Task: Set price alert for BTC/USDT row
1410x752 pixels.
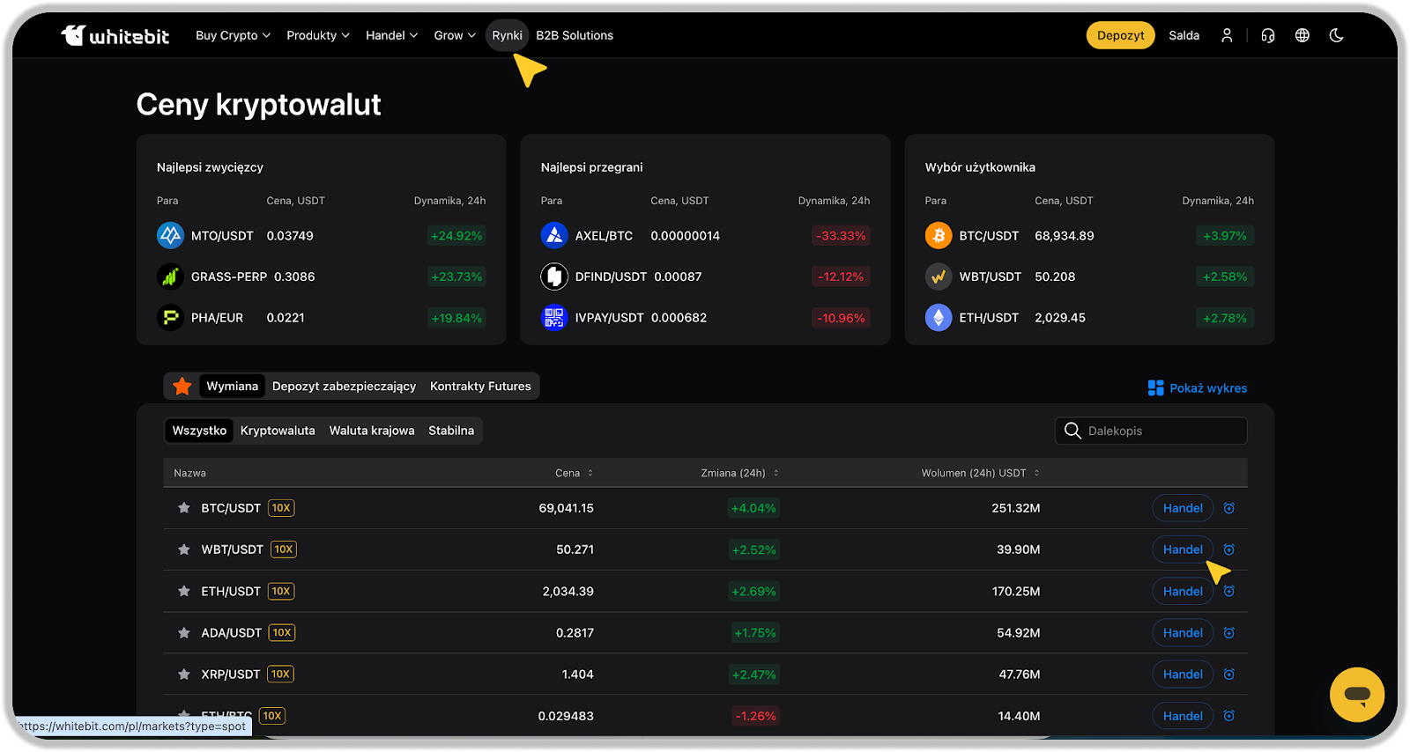Action: [1229, 508]
